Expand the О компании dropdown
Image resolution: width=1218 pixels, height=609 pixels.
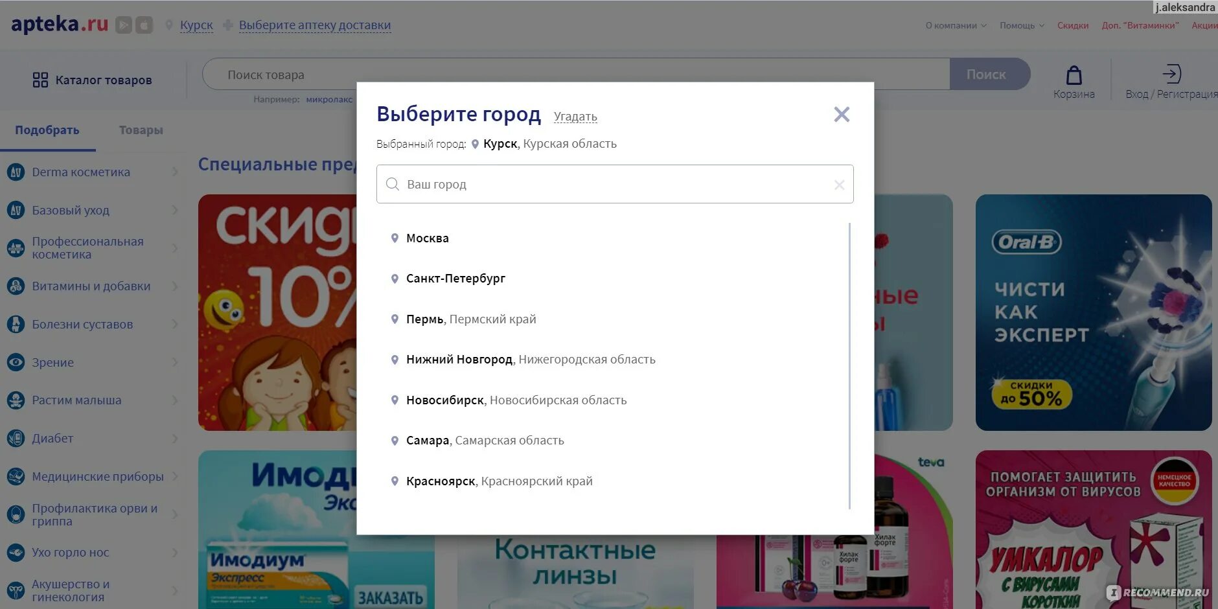(956, 26)
